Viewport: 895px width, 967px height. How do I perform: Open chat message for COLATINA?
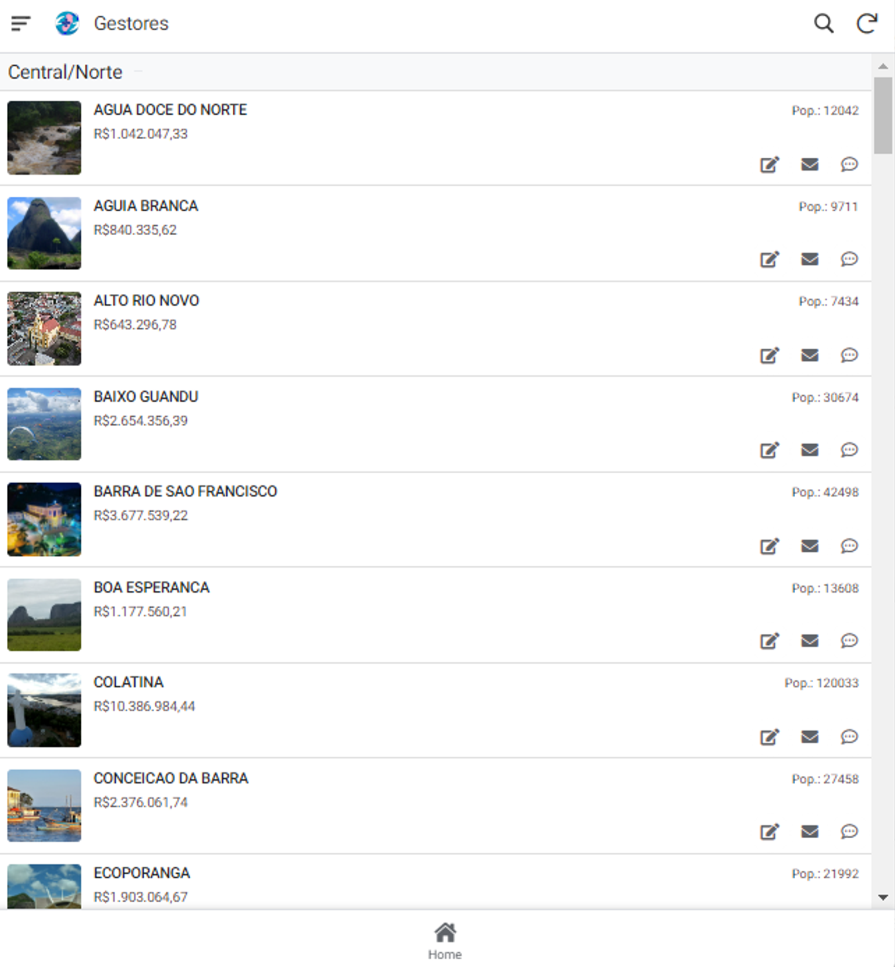849,737
